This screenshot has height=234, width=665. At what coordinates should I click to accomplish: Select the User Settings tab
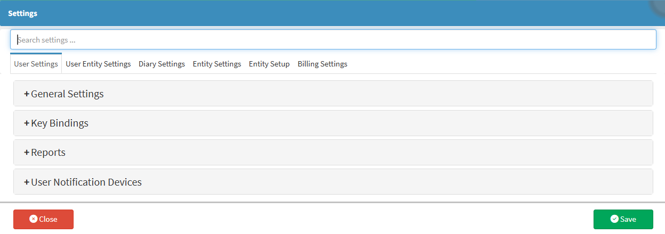point(36,64)
